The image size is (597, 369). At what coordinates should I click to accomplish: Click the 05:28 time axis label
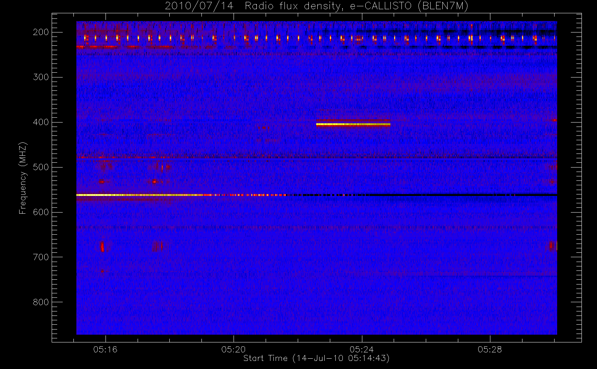tap(490, 349)
